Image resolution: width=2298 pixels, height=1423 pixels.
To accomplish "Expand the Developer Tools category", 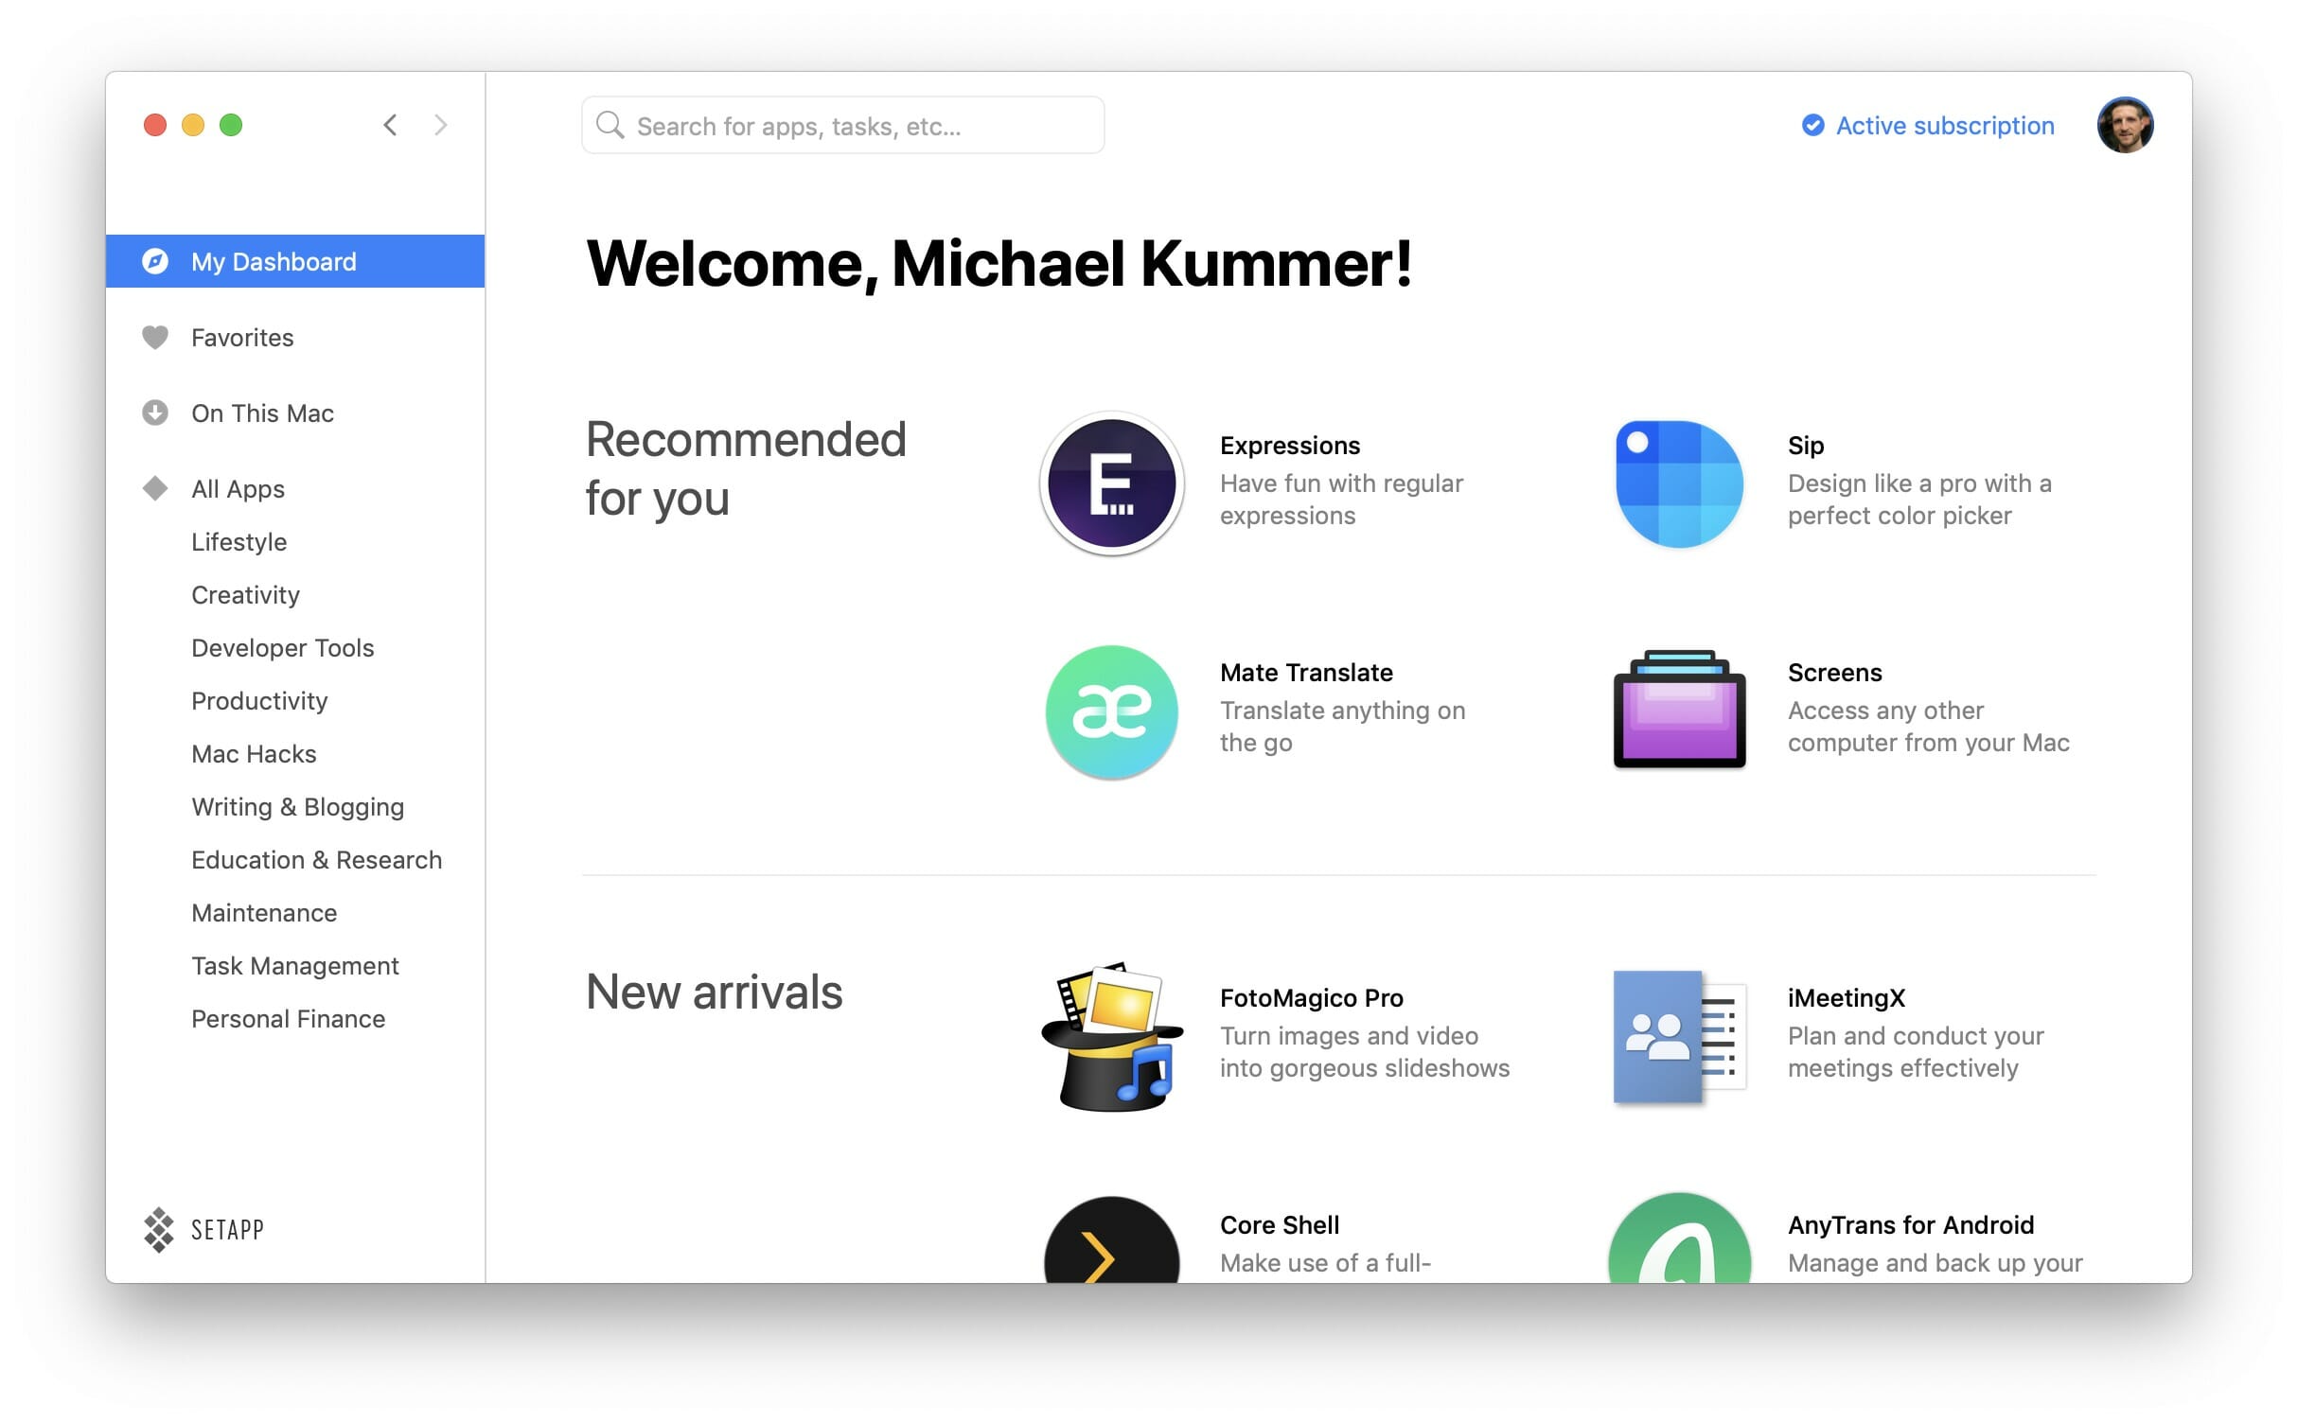I will [282, 646].
